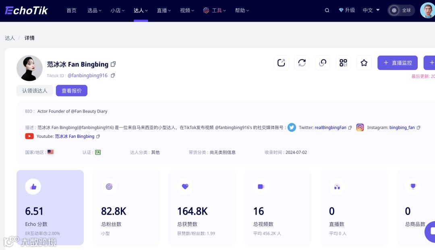Screen dimensions: 435x250
Task: Click the Malaysia flag icon
Action: [x=50, y=152]
